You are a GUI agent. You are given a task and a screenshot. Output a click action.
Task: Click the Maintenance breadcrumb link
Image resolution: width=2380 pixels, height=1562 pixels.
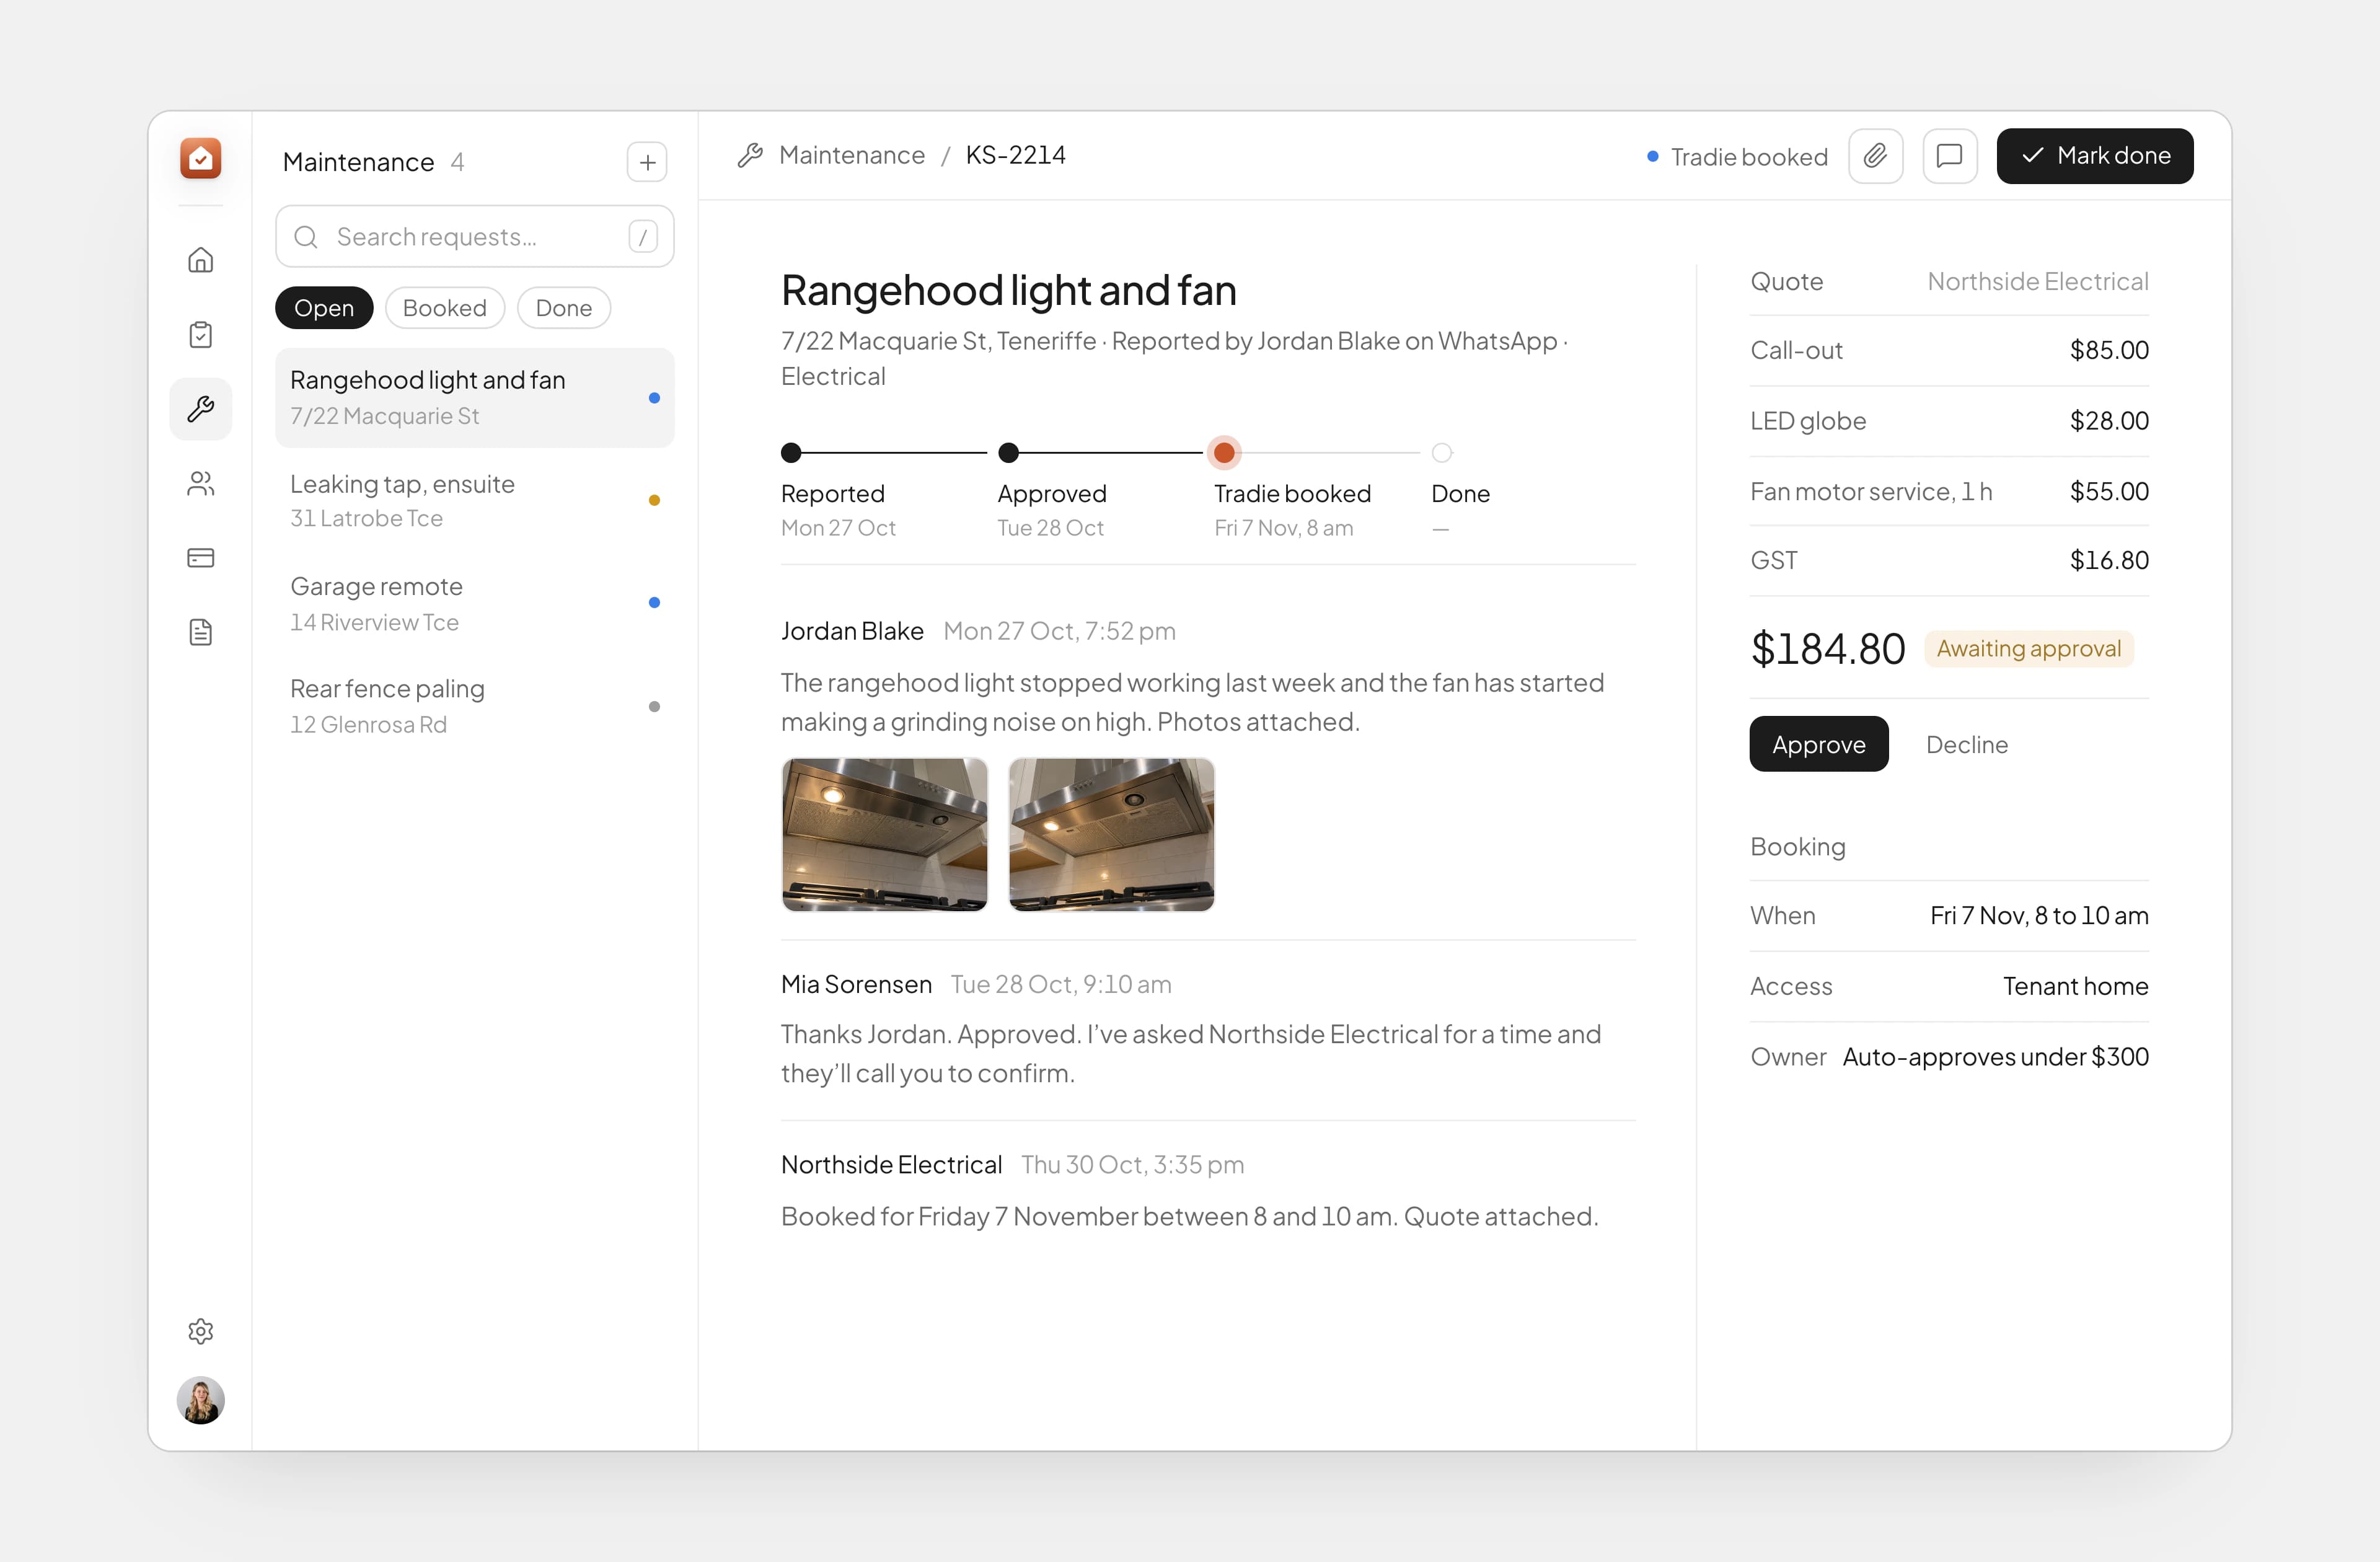852,155
